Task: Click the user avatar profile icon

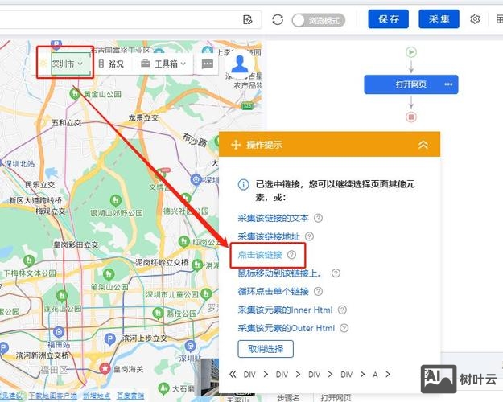Action: (240, 64)
